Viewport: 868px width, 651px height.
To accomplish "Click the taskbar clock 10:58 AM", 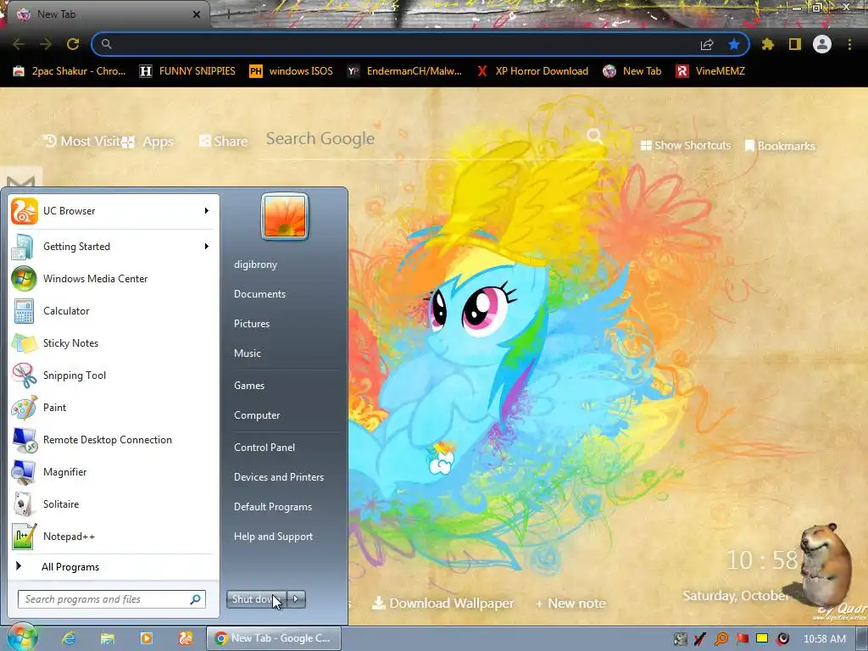I will 824,639.
